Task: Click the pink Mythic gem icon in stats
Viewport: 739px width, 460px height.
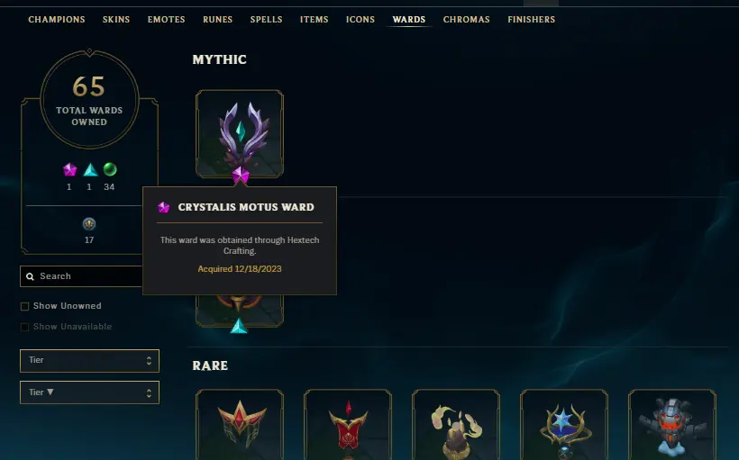Action: pos(69,169)
